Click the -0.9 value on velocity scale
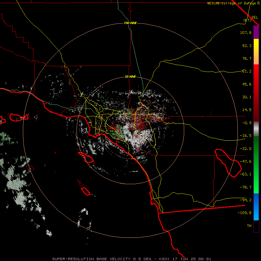This screenshot has height=261, width=261. tap(247, 123)
